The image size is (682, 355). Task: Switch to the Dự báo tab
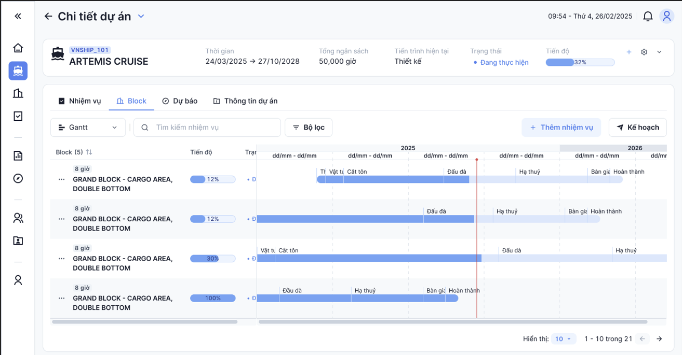(180, 101)
